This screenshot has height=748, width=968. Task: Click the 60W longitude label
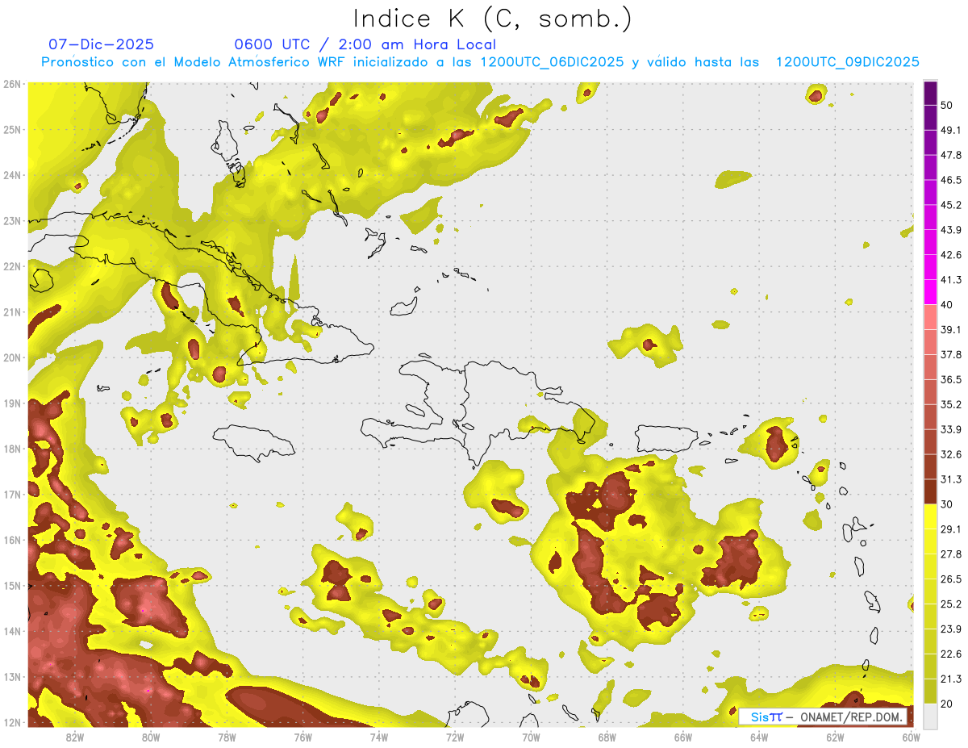pyautogui.click(x=911, y=738)
